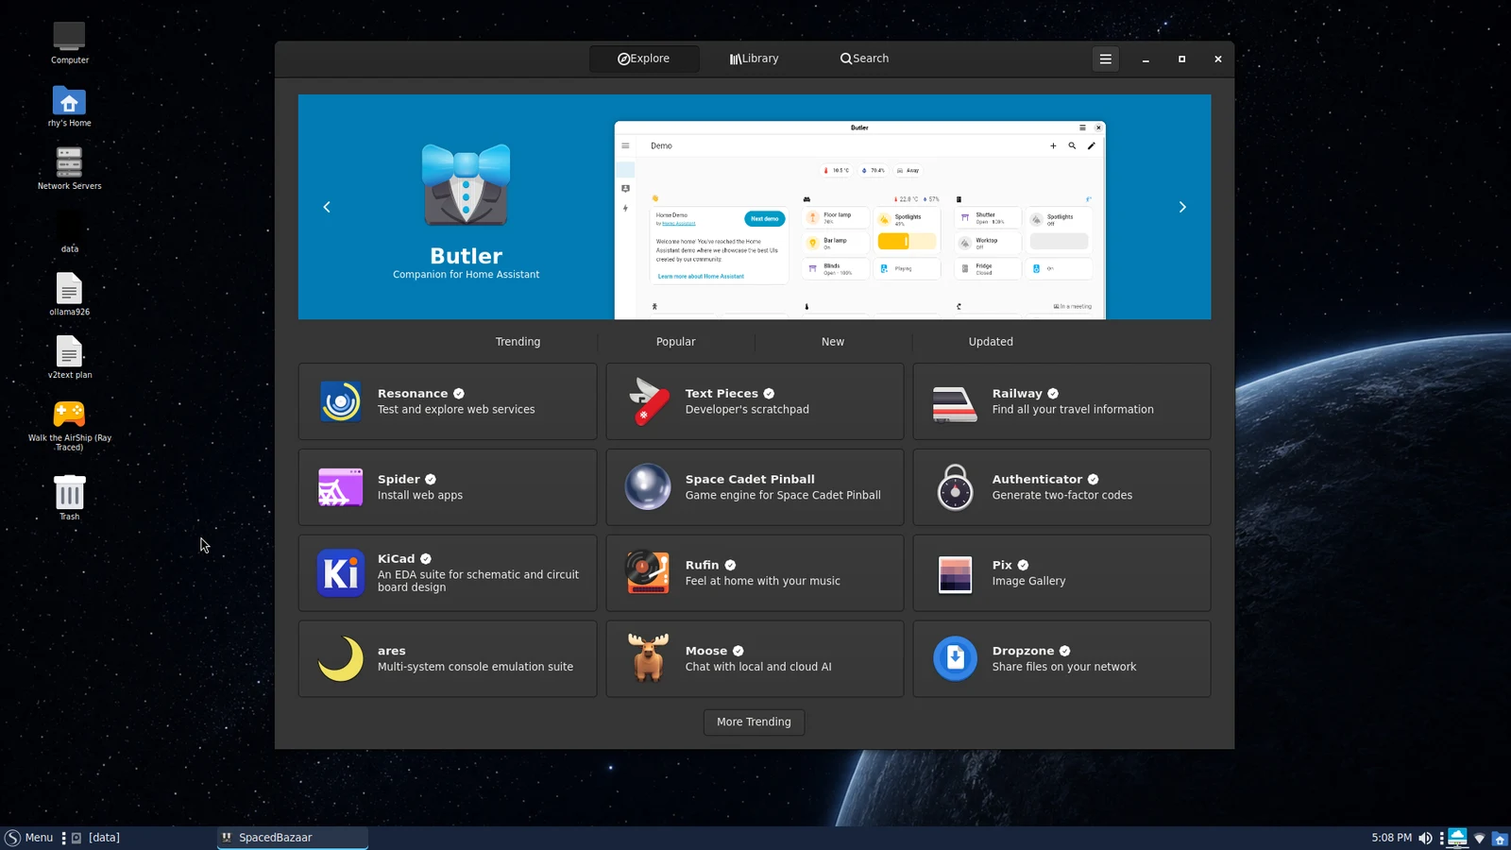Open the Authenticator lock icon
1511x850 pixels.
(x=955, y=487)
